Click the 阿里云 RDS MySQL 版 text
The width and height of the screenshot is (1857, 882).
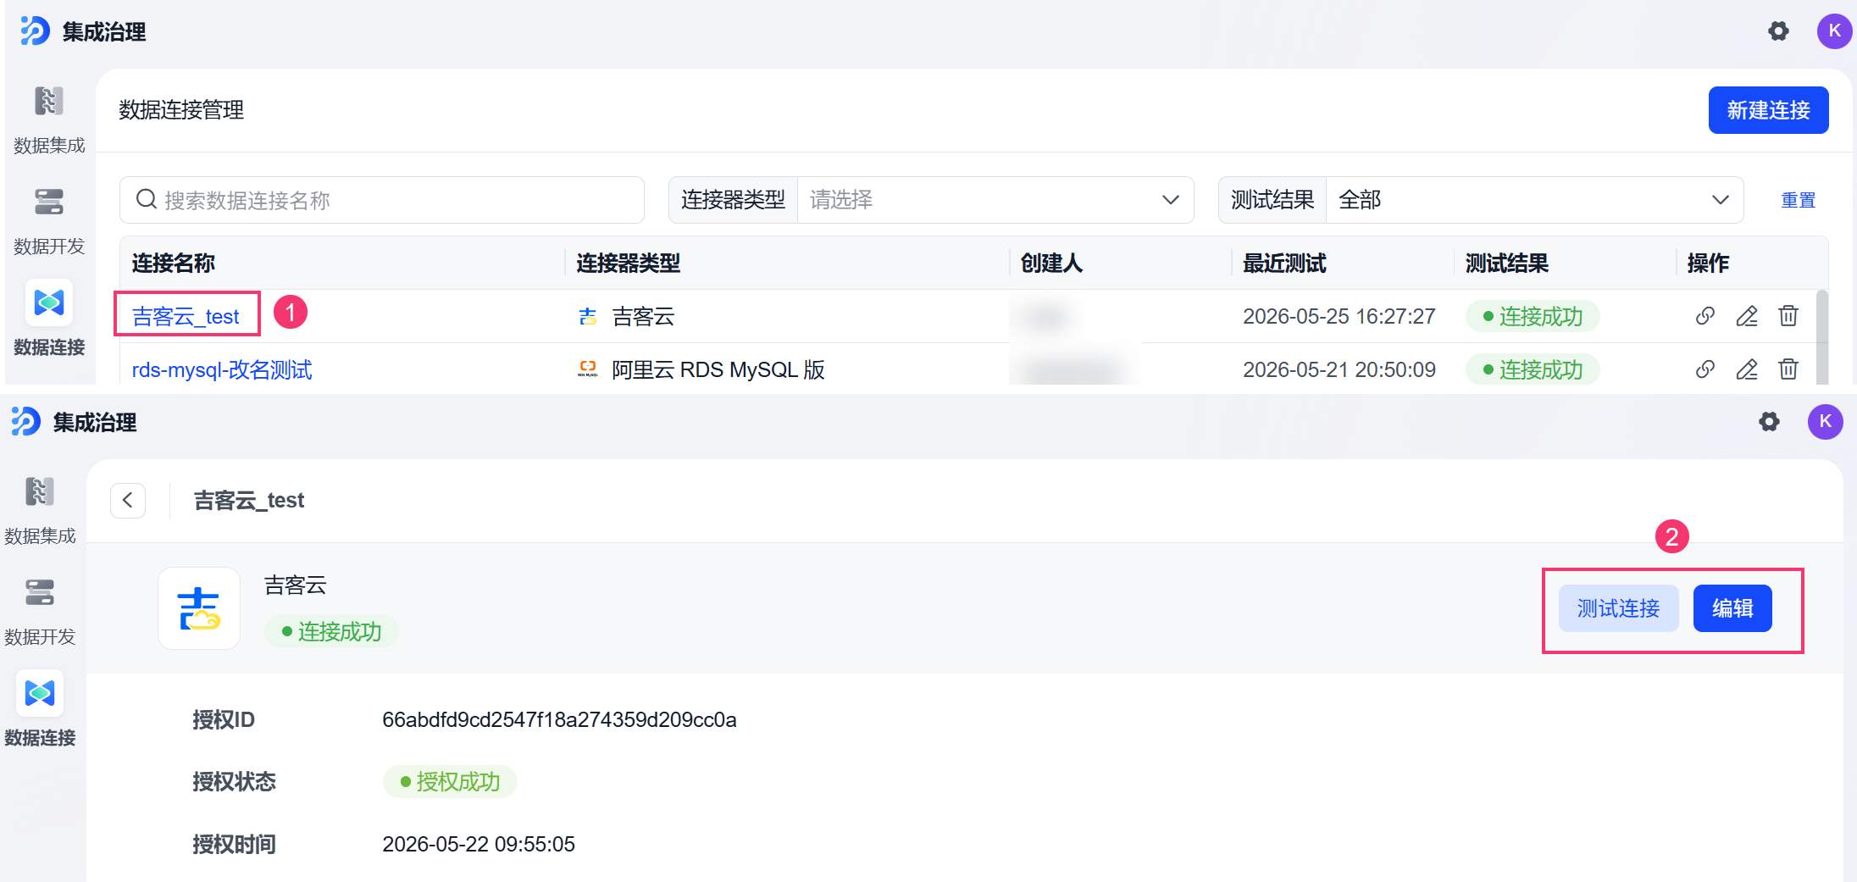click(x=718, y=369)
